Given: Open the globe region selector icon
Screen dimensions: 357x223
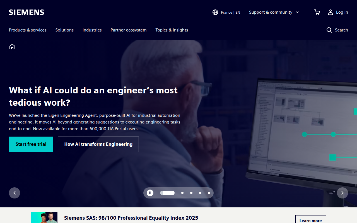Looking at the screenshot, I should pos(215,12).
